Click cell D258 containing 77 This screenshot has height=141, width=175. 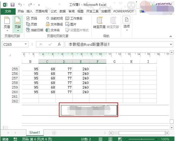tap(64, 83)
